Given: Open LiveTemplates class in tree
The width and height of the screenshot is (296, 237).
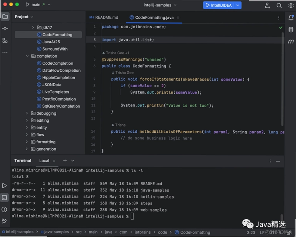Looking at the screenshot, I should 53,92.
